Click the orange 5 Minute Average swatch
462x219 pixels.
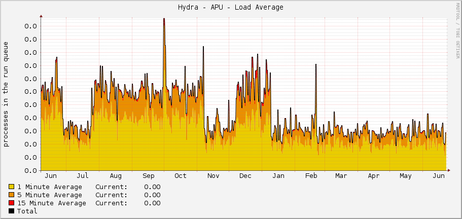12,195
